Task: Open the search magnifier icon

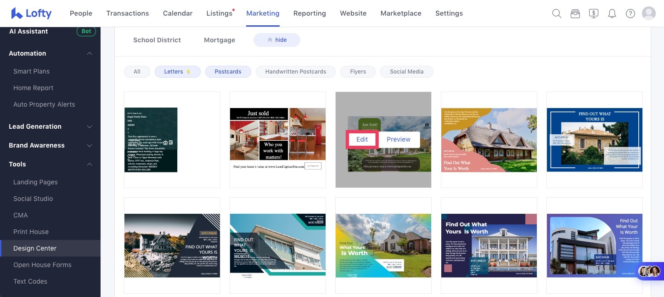Action: (x=557, y=13)
